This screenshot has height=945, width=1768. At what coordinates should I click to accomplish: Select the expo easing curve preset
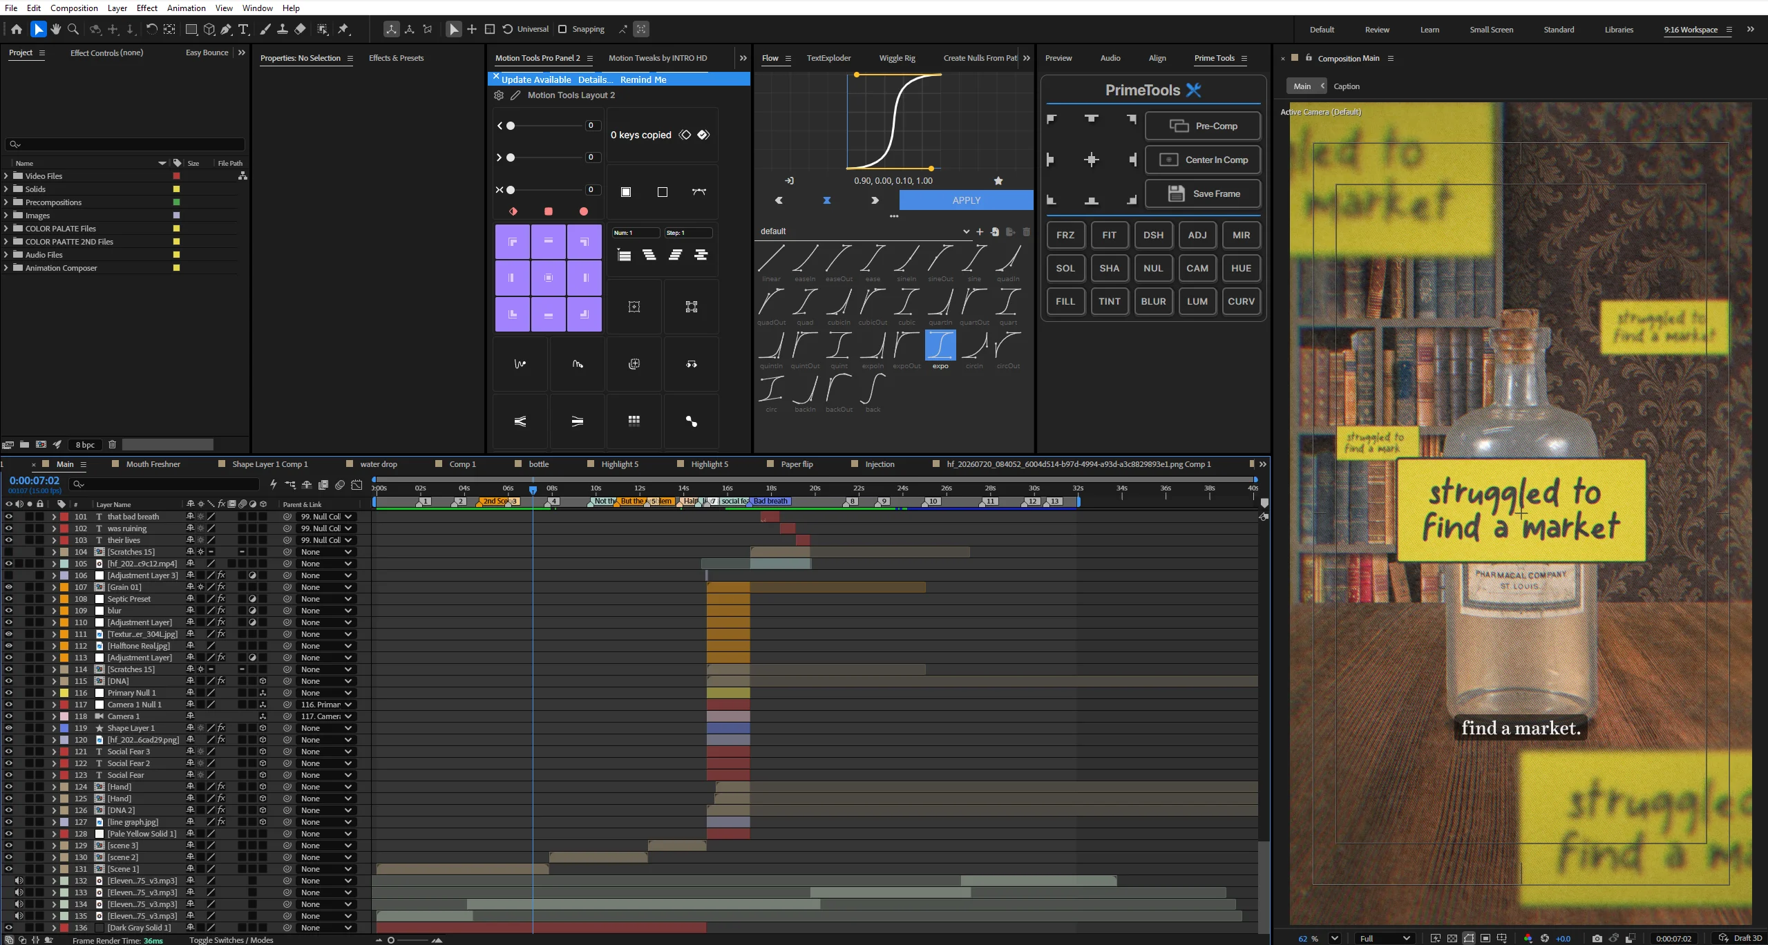(940, 345)
